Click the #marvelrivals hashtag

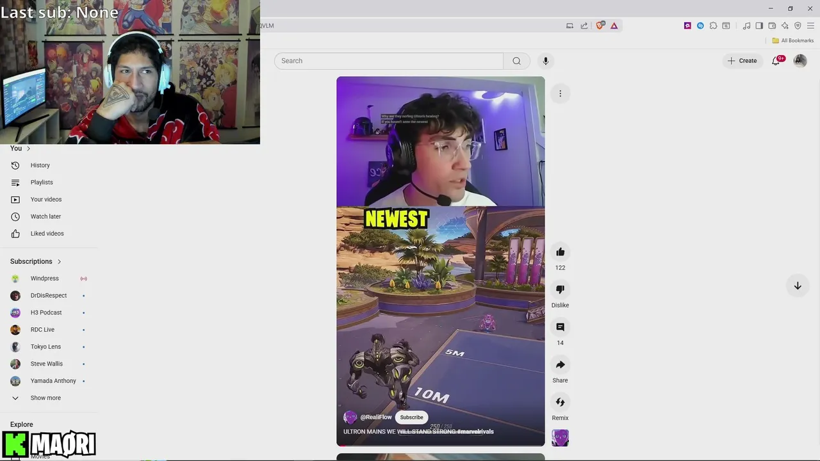(475, 432)
